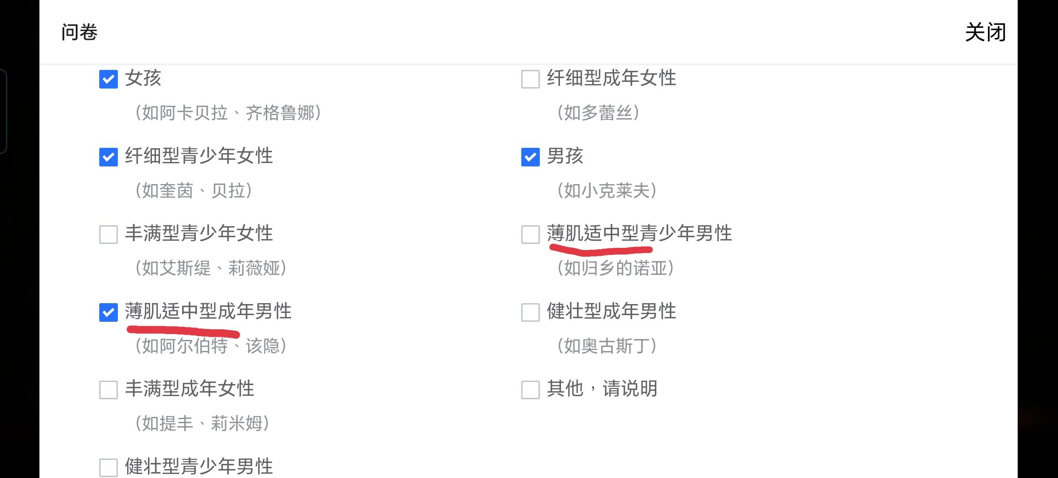This screenshot has width=1058, height=478.
Task: Click the 健壮型成年男性 label text
Action: 611,312
